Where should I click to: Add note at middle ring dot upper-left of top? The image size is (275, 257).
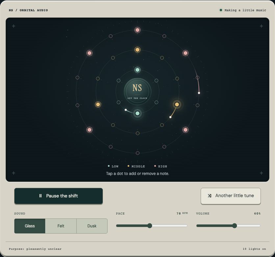click(113, 58)
